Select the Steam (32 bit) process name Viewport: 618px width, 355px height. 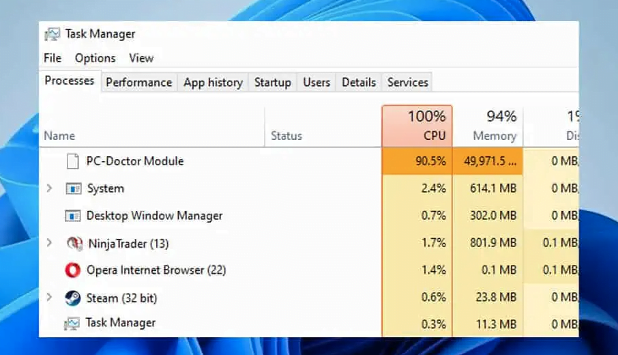click(122, 298)
